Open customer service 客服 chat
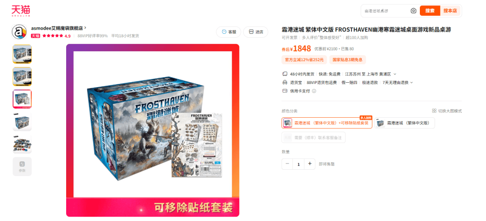This screenshot has width=486, height=221. pos(229,32)
